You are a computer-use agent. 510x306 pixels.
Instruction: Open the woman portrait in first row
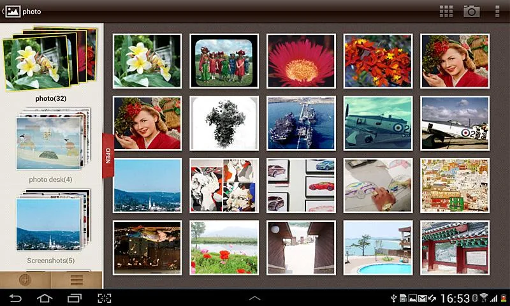tap(455, 61)
